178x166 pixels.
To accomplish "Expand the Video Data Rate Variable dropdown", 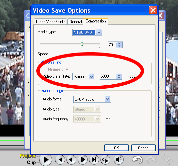I will click(x=84, y=77).
